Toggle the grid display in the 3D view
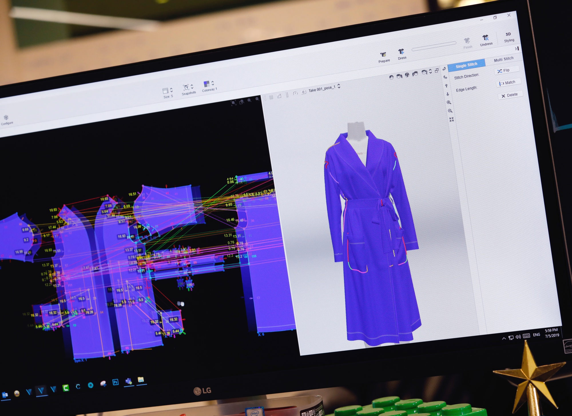The width and height of the screenshot is (572, 416). point(271,97)
